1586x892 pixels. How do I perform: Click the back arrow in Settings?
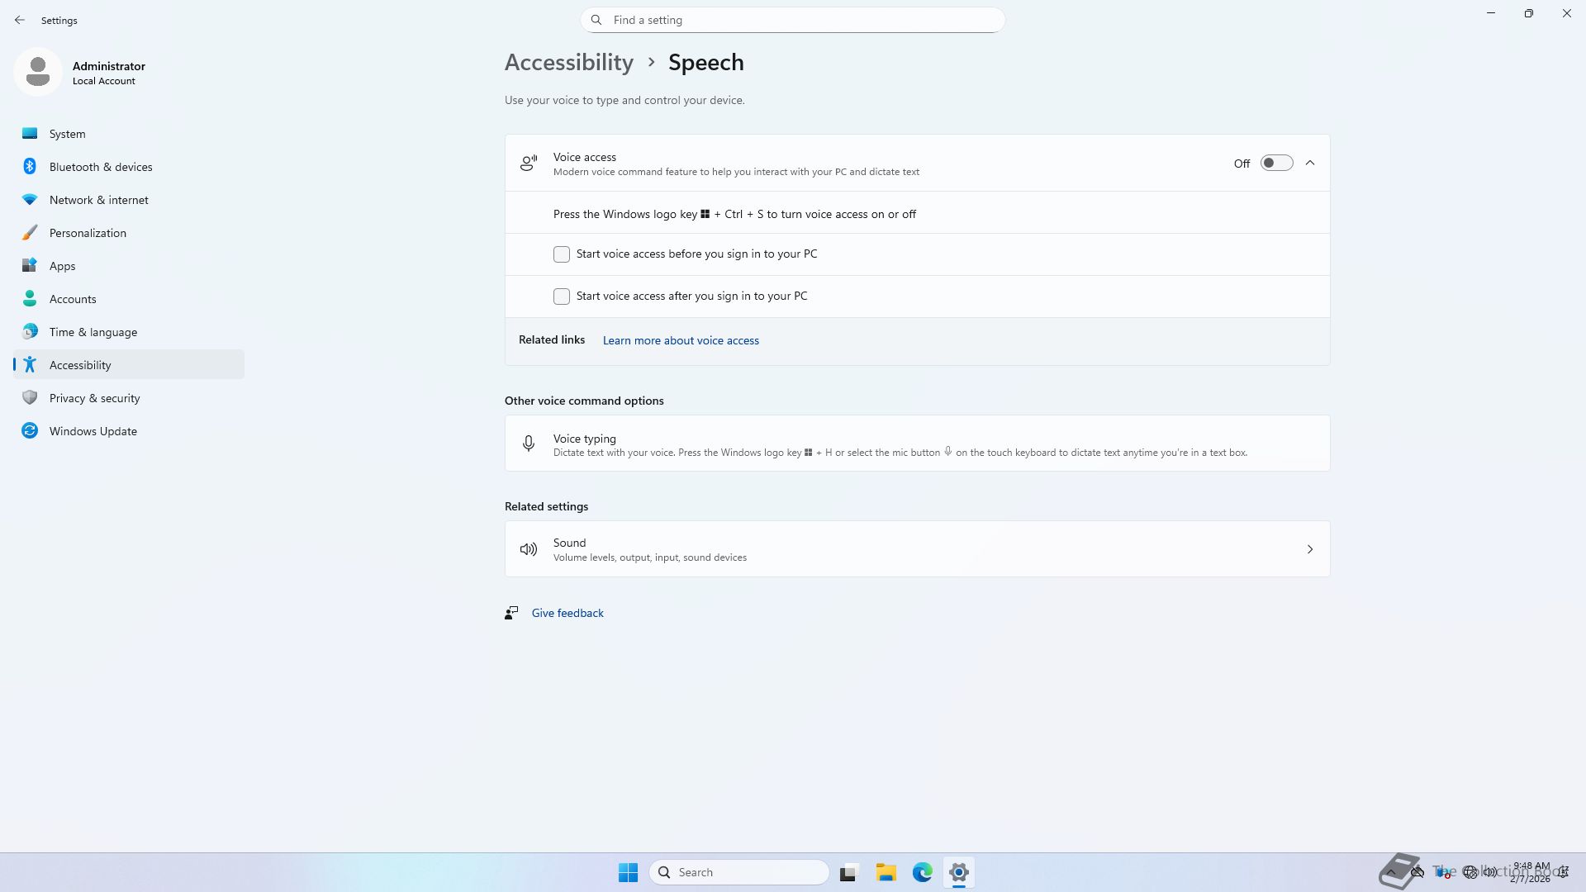pyautogui.click(x=20, y=20)
